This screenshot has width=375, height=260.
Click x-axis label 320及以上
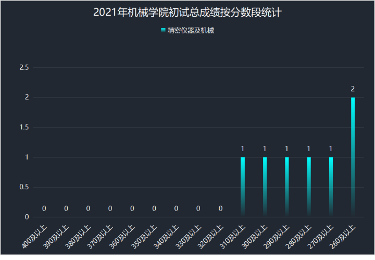pos(210,237)
